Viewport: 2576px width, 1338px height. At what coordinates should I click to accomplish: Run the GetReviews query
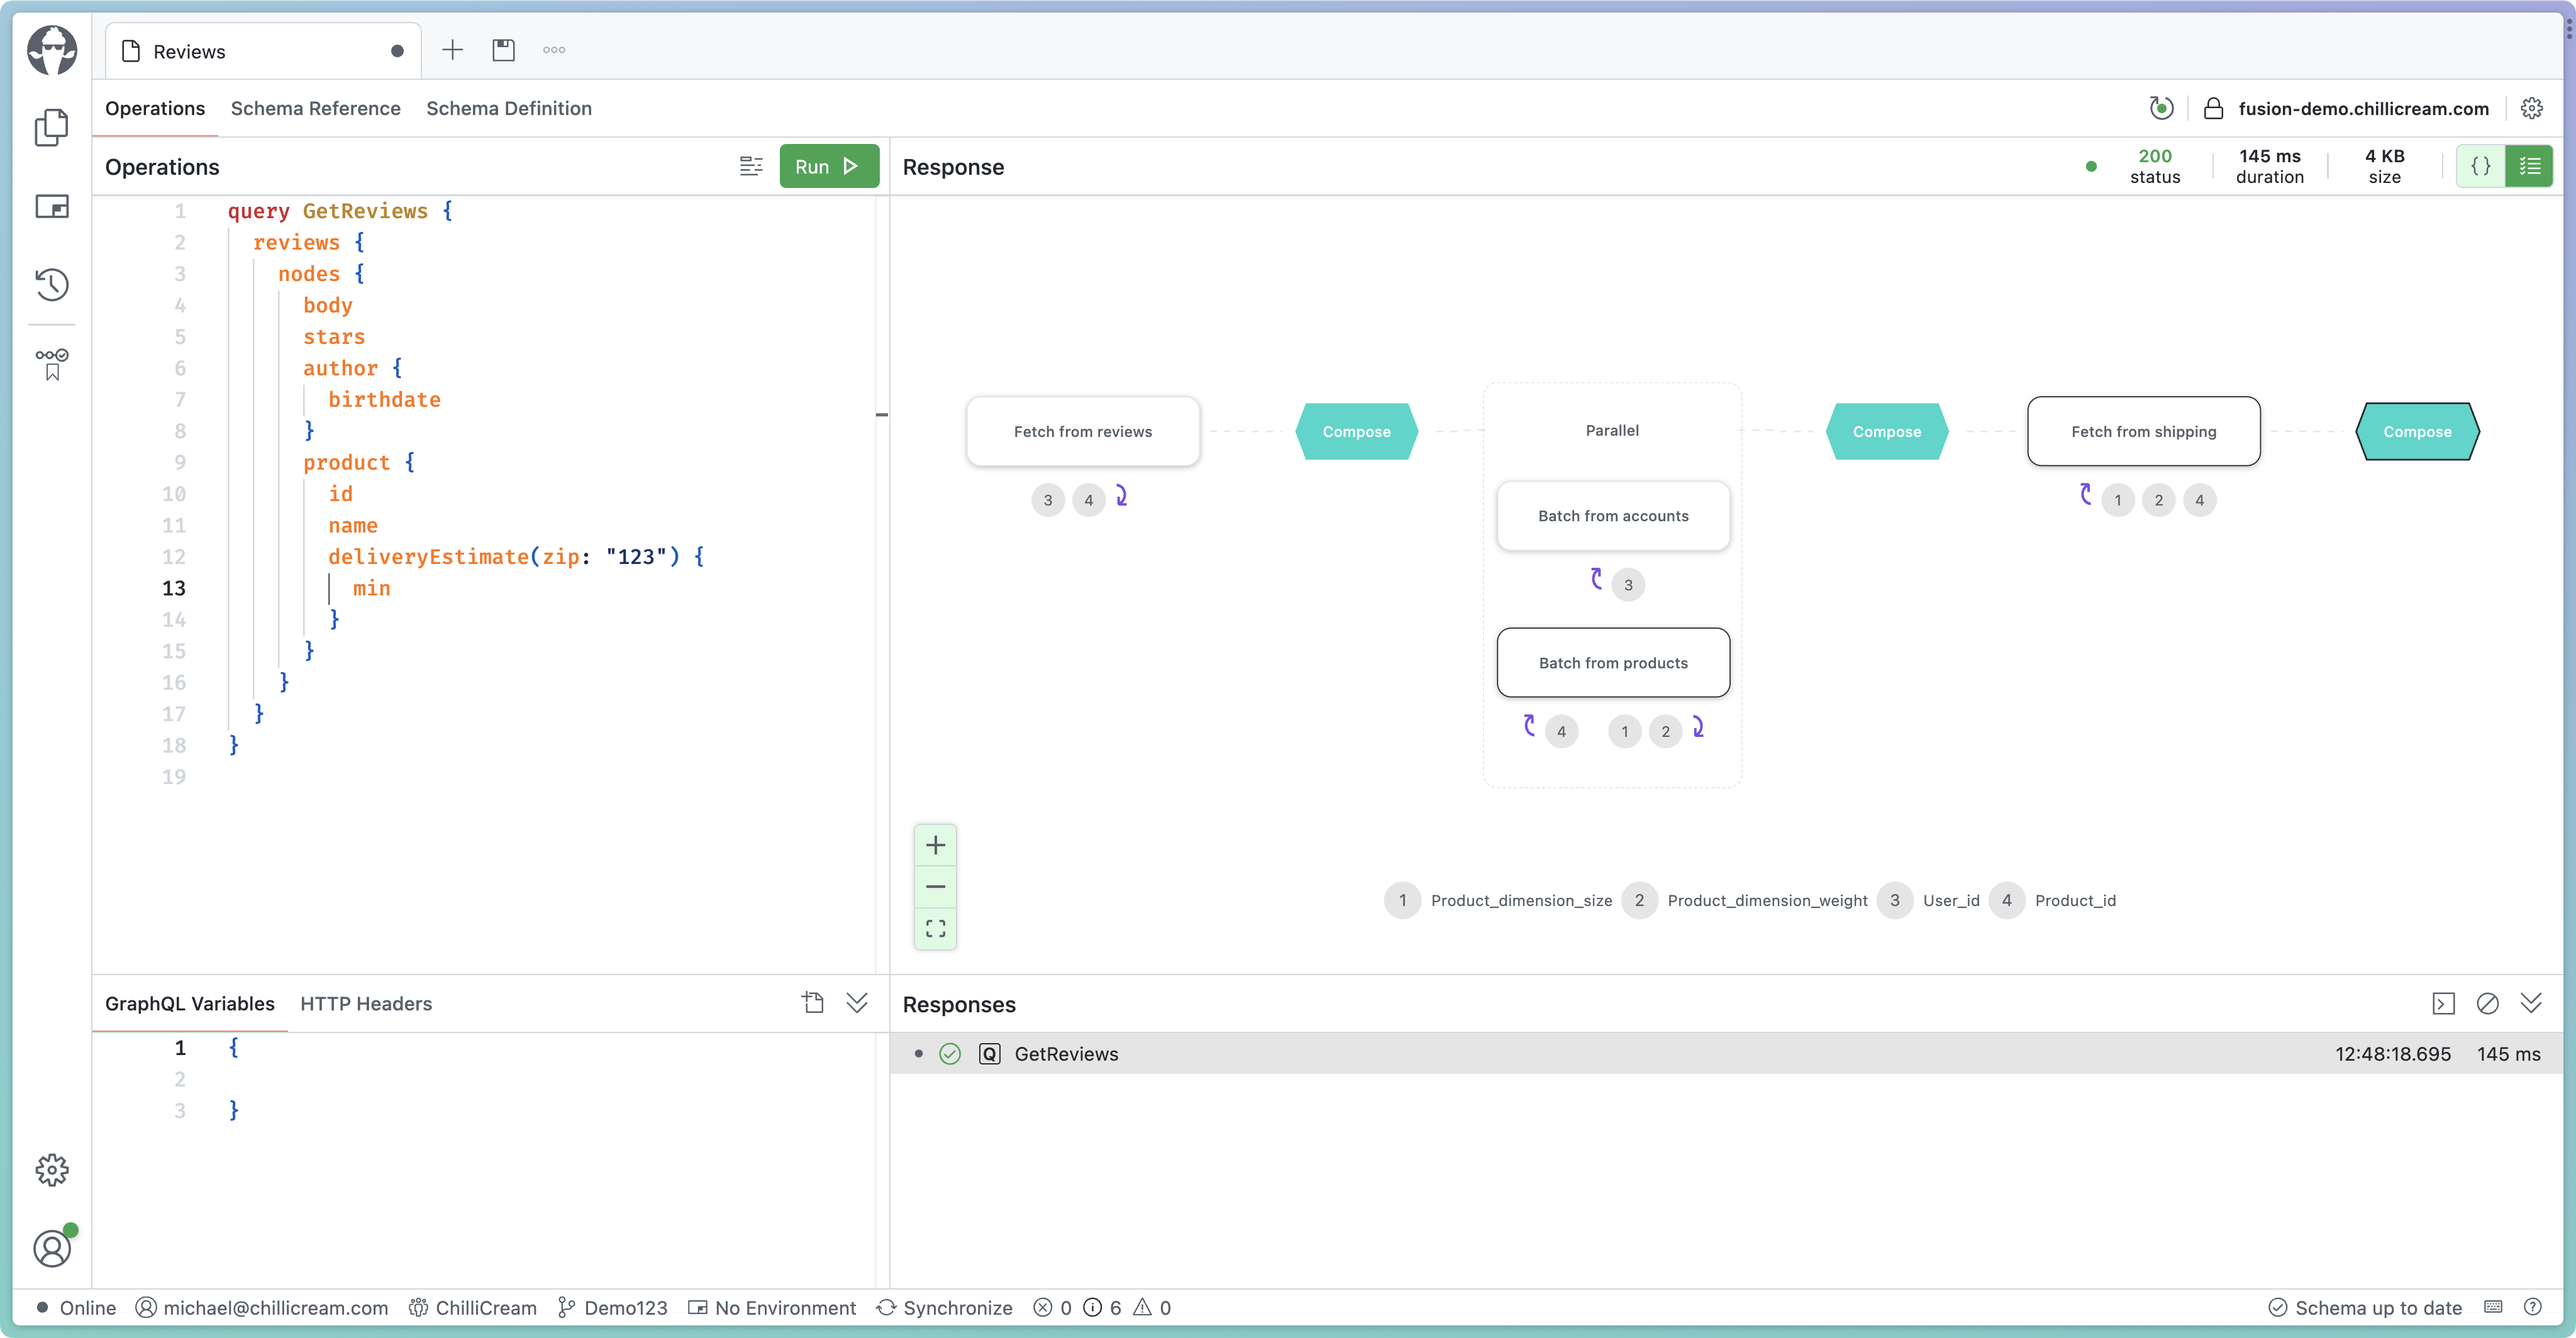coord(829,166)
